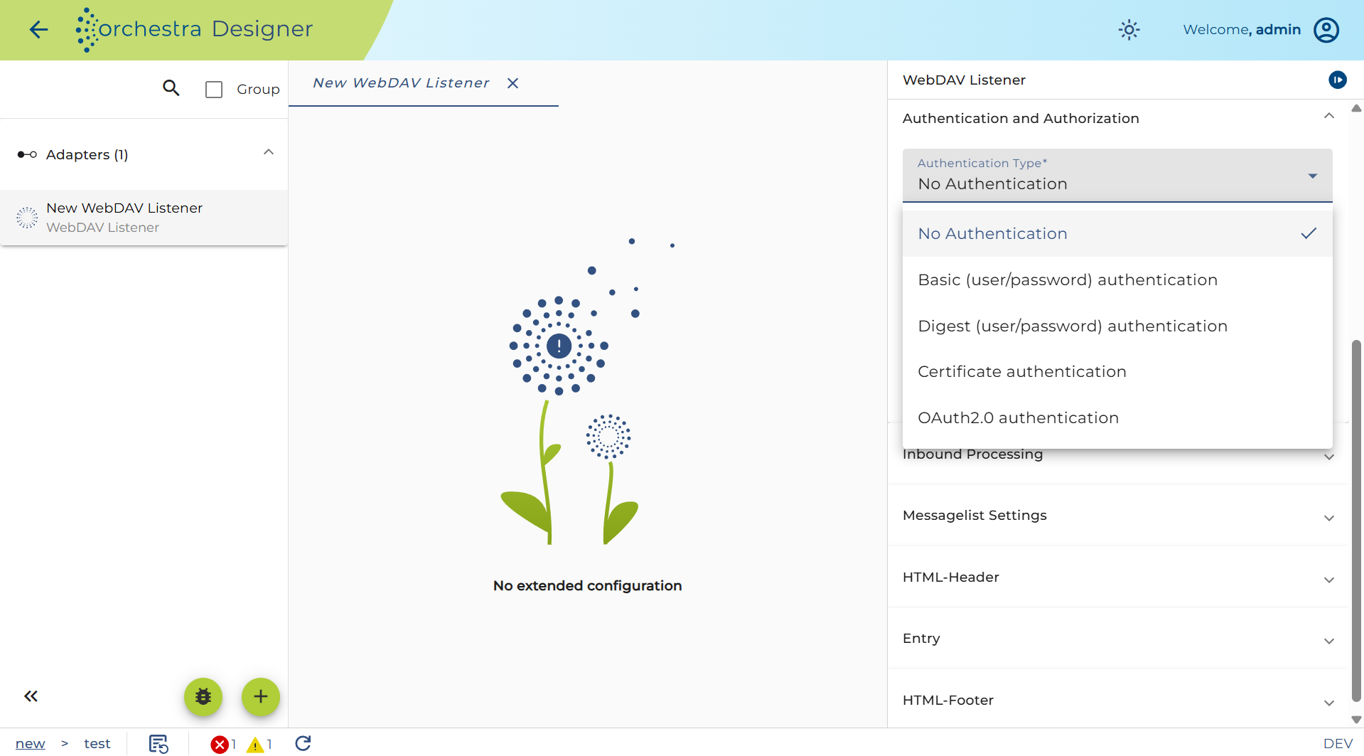Collapse the left sidebar with double chevron
1364x756 pixels.
tap(31, 696)
